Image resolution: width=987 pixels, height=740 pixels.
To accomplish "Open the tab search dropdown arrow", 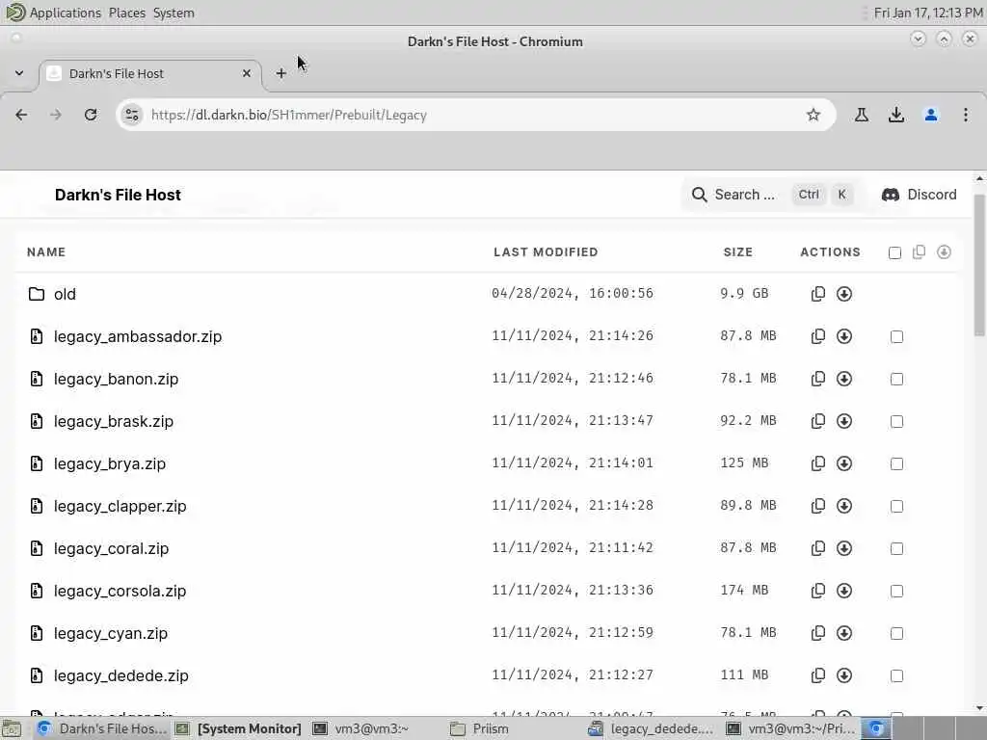I will pos(19,73).
